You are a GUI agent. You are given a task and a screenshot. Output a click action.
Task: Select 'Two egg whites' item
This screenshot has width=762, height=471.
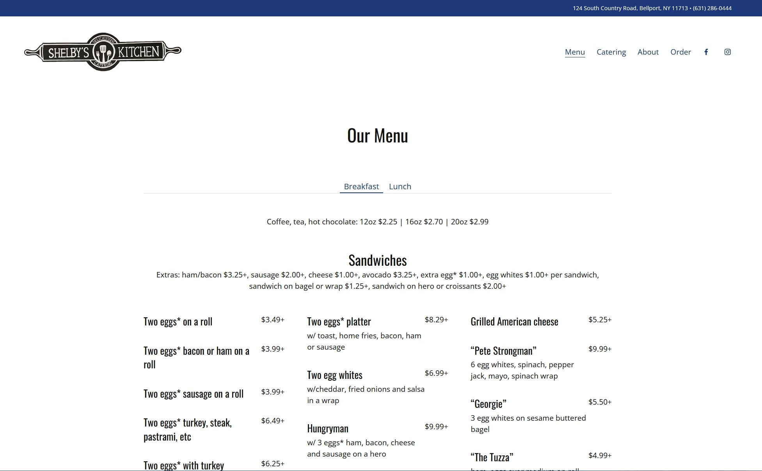(335, 375)
